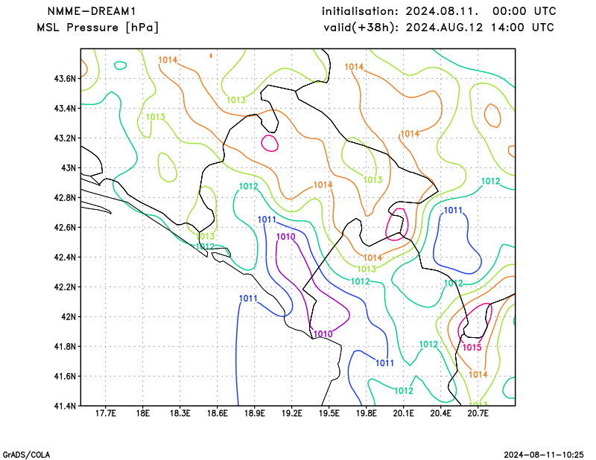This screenshot has width=596, height=460.
Task: Click the 42.8N latitude label
Action: tap(65, 198)
